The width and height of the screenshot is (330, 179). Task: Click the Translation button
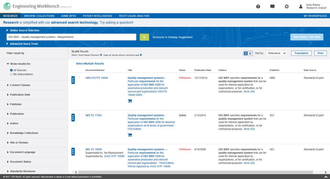301,53
